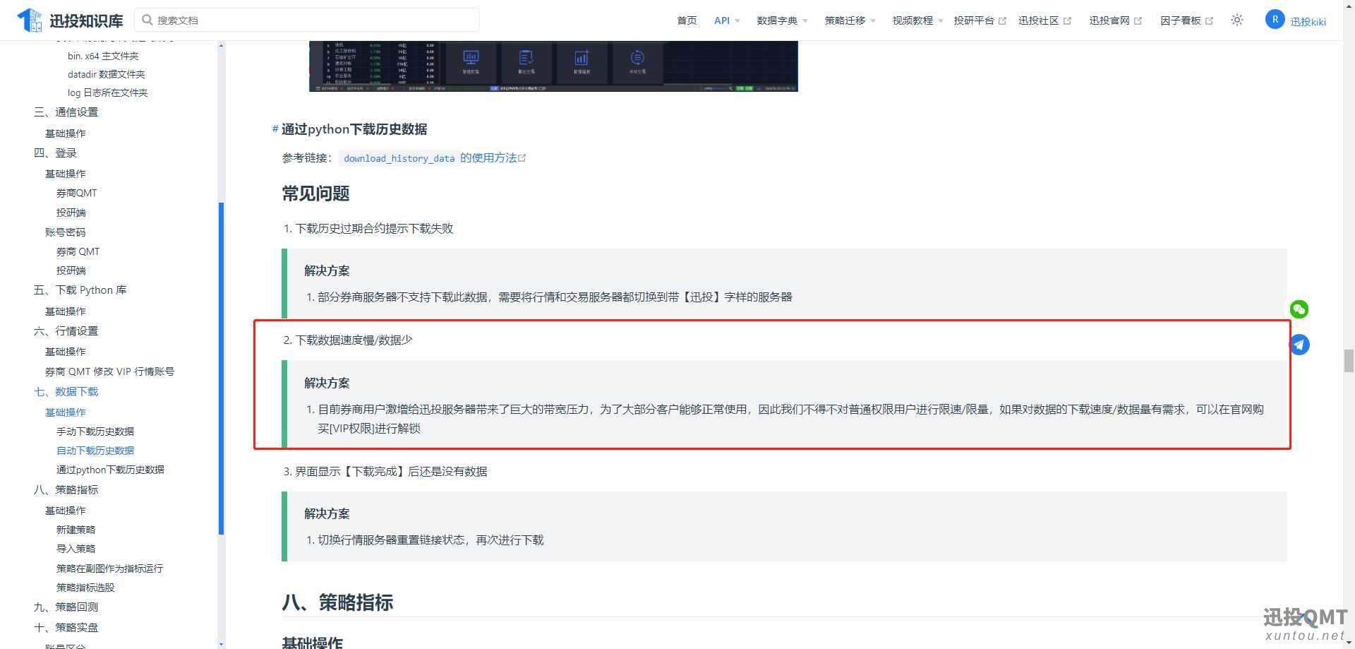The image size is (1355, 649).
Task: Click the sidebar scrollbar down arrow
Action: (222, 644)
